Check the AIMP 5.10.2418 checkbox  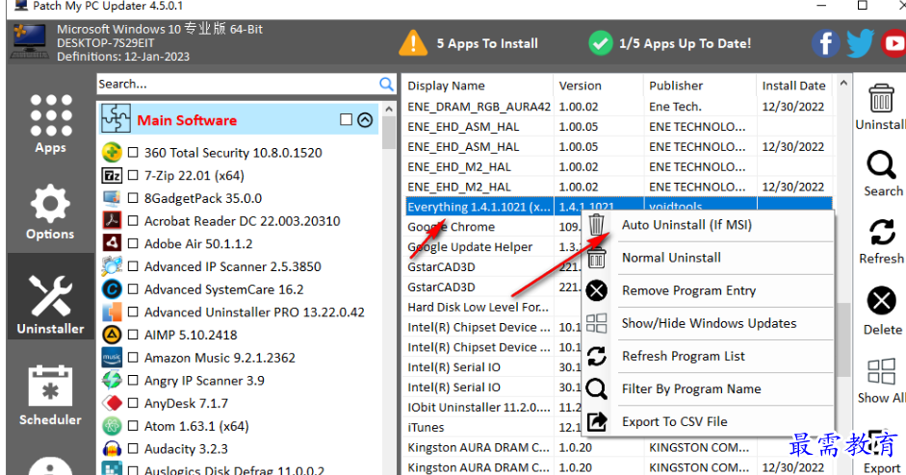pyautogui.click(x=133, y=335)
